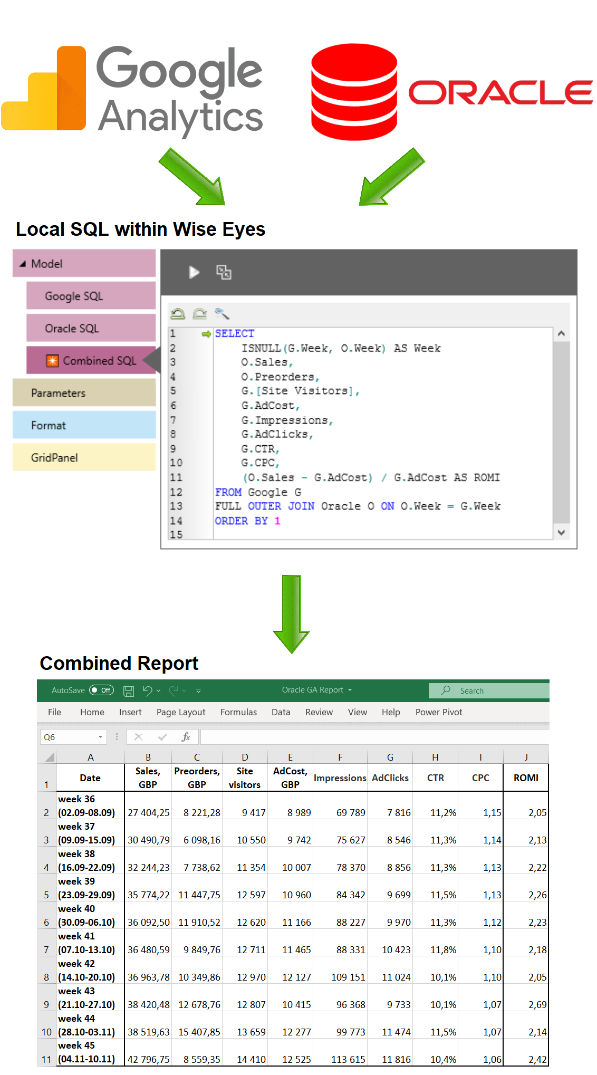This screenshot has width=597, height=1075.
Task: Click the redo arrow icon in SQL editor
Action: click(200, 314)
